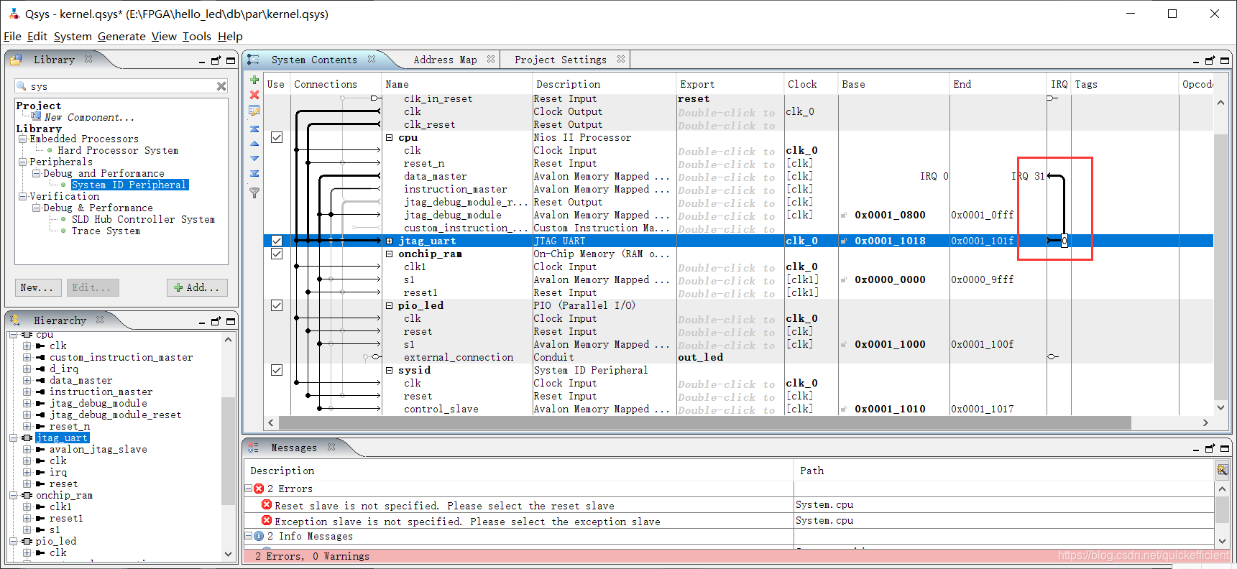The image size is (1237, 569).
Task: Toggle the pio_led Use checkbox
Action: (277, 305)
